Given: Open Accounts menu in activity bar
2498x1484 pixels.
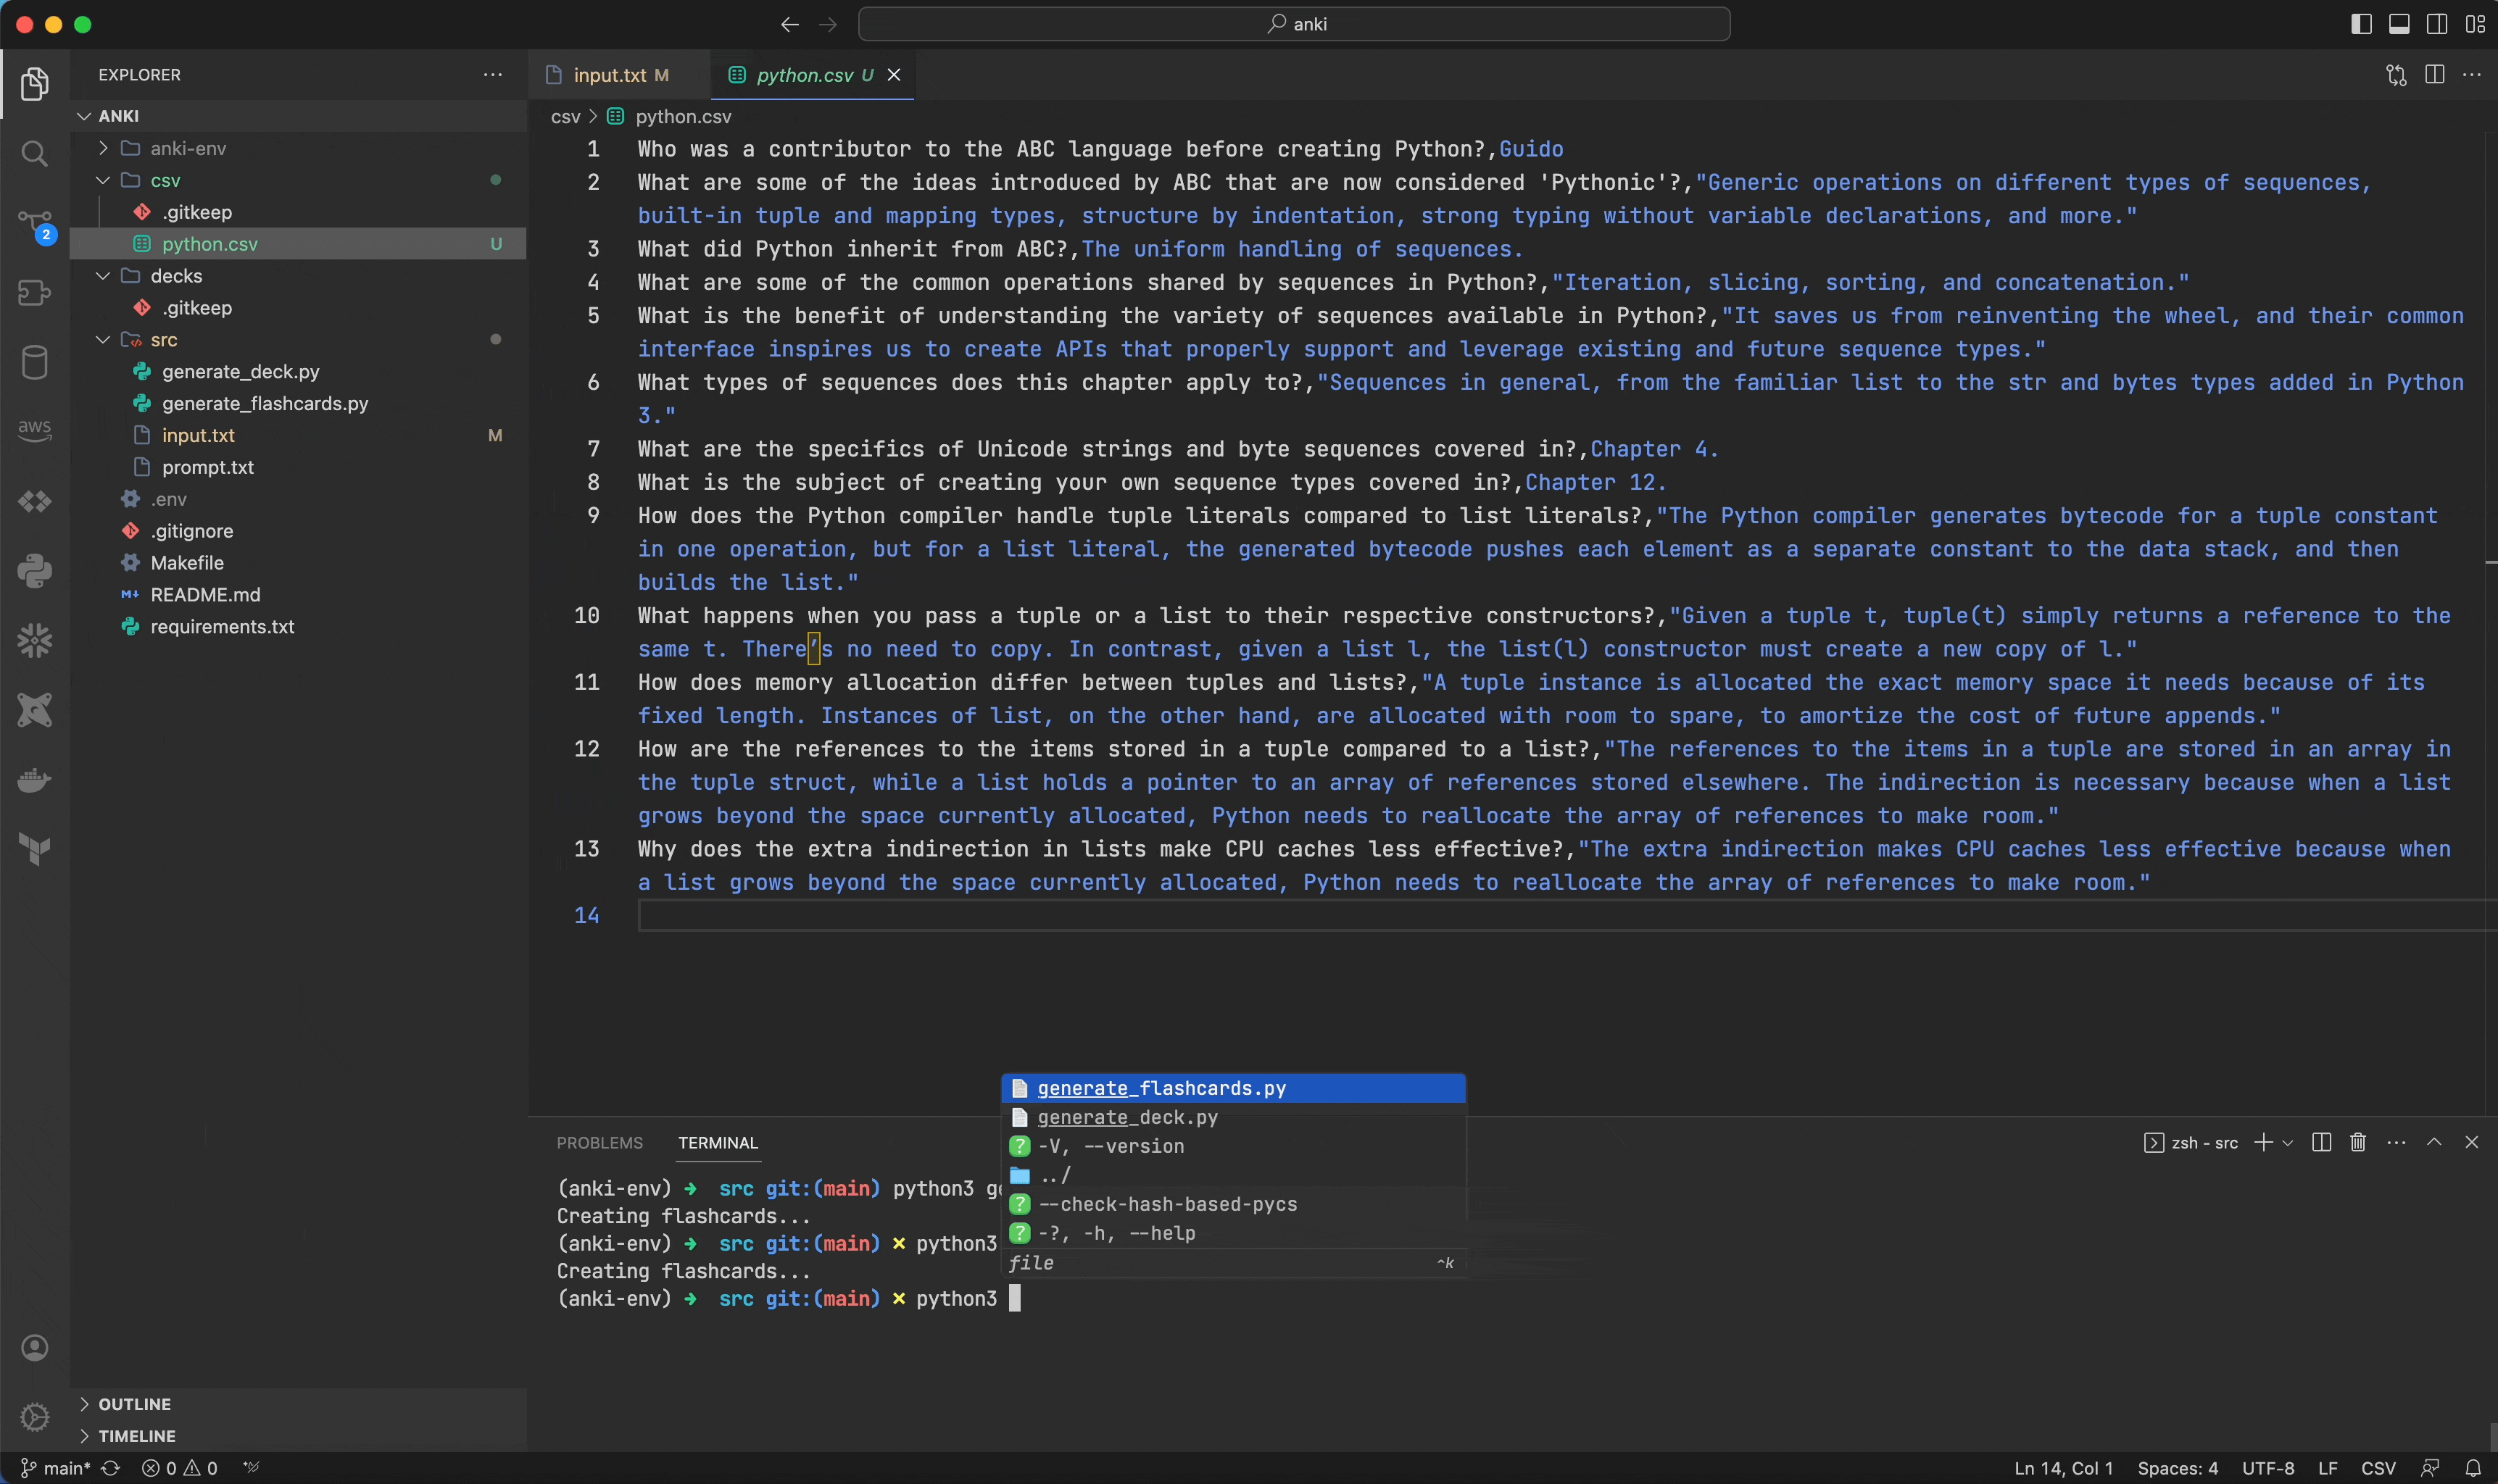Looking at the screenshot, I should [34, 1348].
